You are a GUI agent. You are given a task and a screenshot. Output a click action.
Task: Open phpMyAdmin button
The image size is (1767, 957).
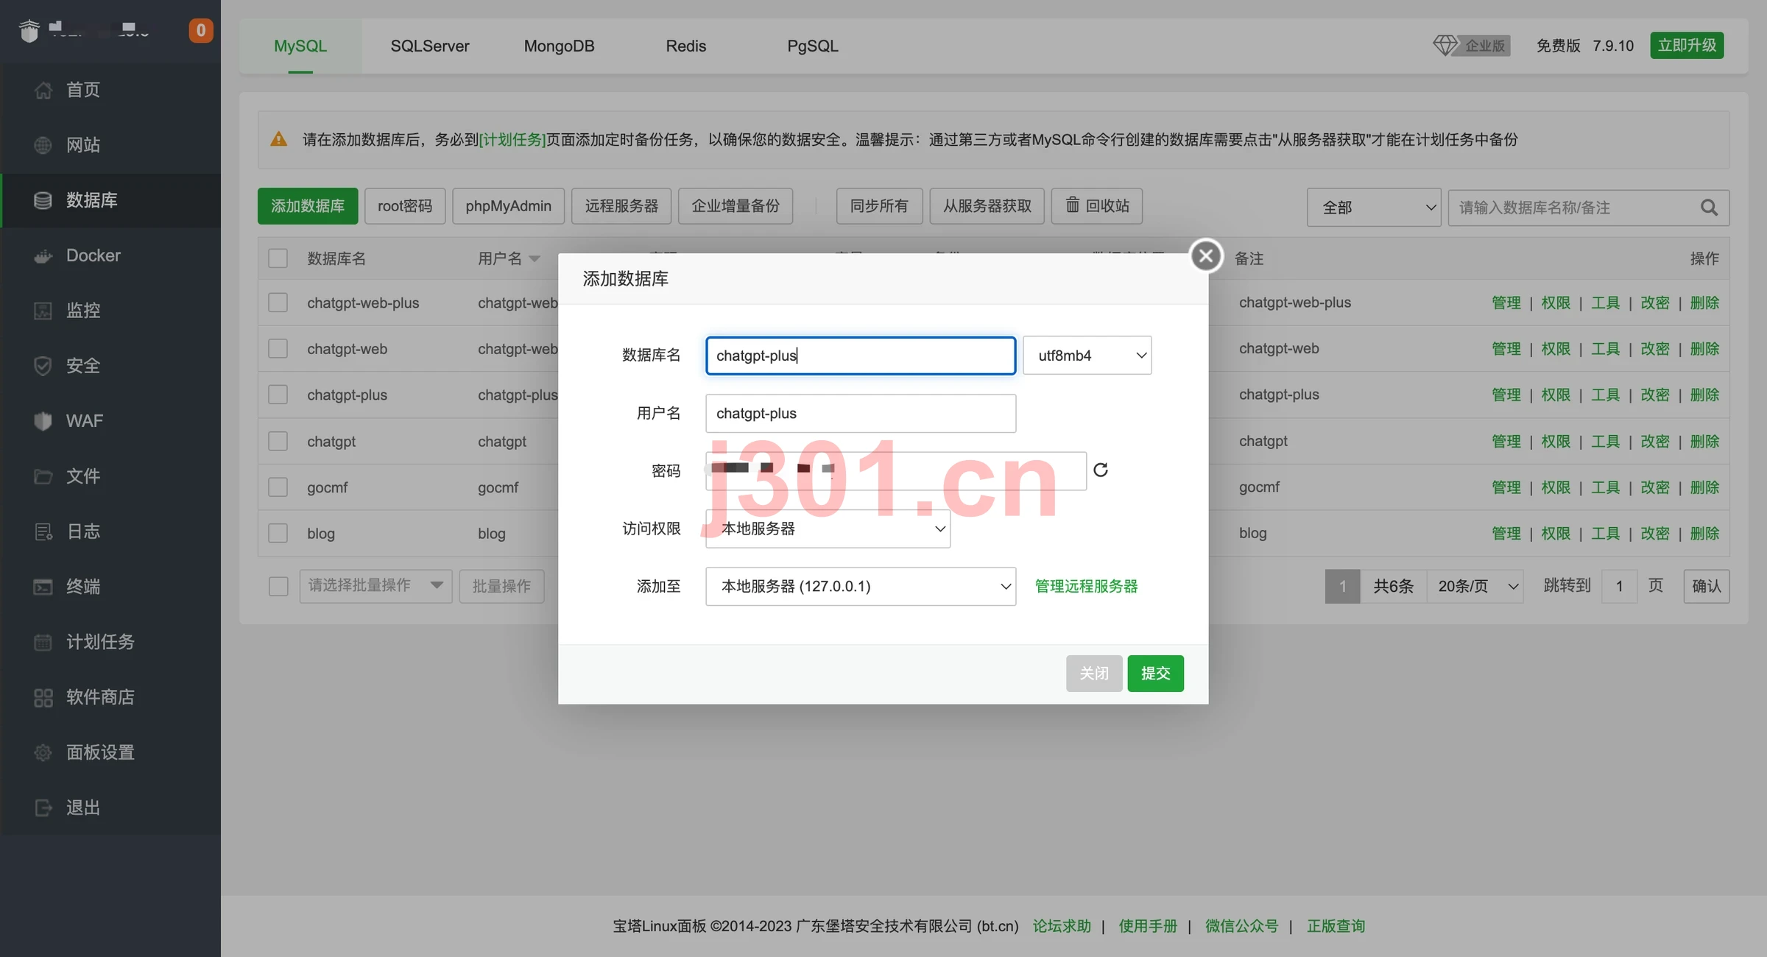tap(508, 205)
